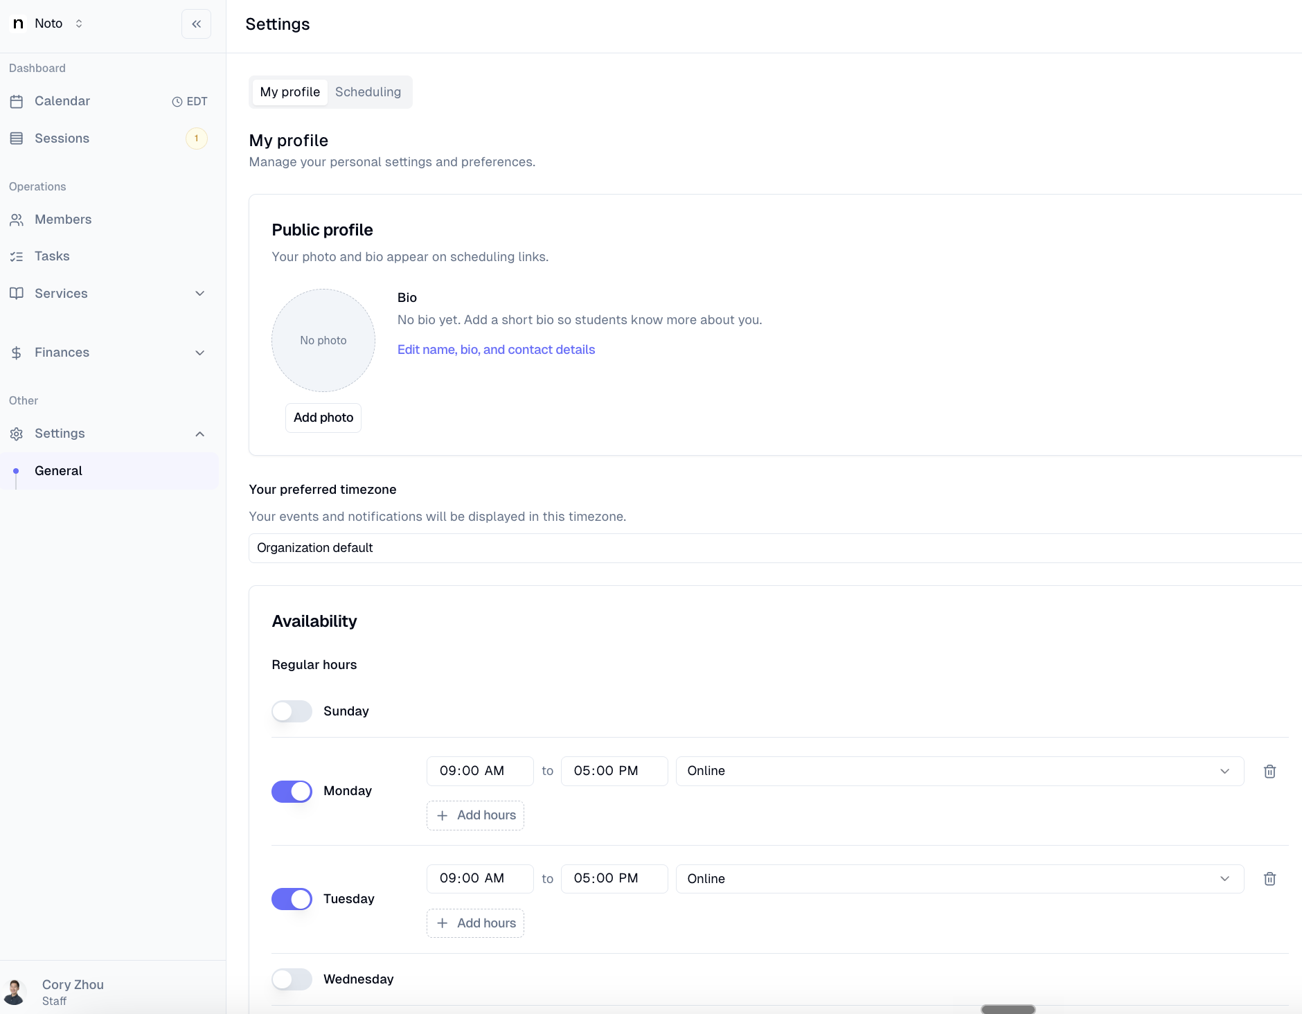Open Edit name, bio, and contact details link
This screenshot has height=1014, width=1302.
pyautogui.click(x=496, y=350)
